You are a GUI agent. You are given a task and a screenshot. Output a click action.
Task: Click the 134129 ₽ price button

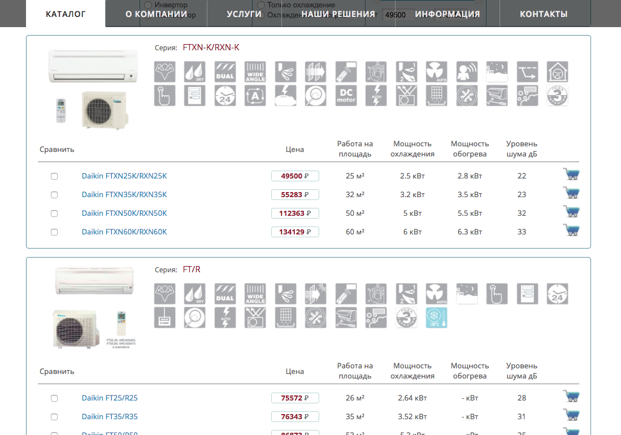tap(295, 232)
